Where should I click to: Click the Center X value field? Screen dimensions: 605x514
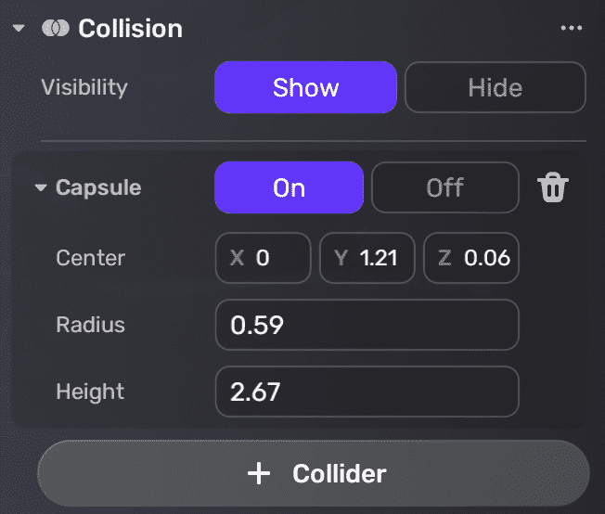pyautogui.click(x=264, y=258)
